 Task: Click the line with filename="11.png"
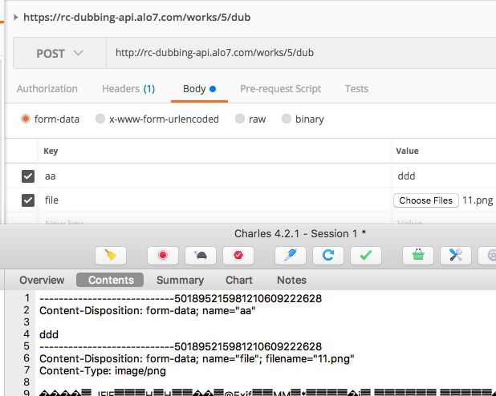[x=197, y=358]
